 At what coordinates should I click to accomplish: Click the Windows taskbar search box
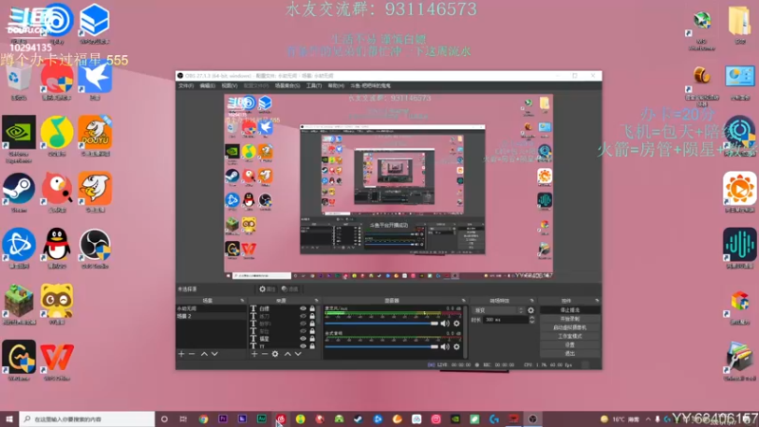pos(87,419)
